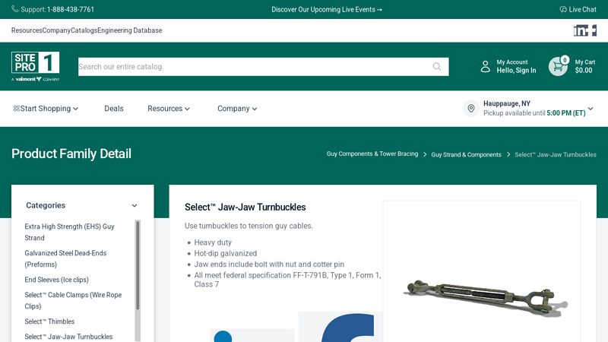Open the Deals menu item
The height and width of the screenshot is (342, 608).
(113, 109)
